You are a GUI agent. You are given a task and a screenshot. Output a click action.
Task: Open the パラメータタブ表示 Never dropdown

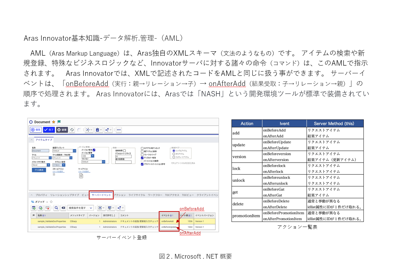pyautogui.click(x=48, y=165)
